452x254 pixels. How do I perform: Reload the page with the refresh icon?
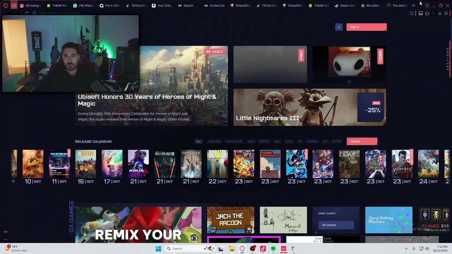coord(26,13)
